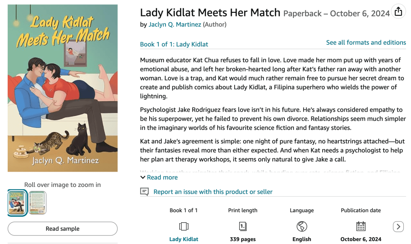Click the share icon near the title

coord(398,12)
